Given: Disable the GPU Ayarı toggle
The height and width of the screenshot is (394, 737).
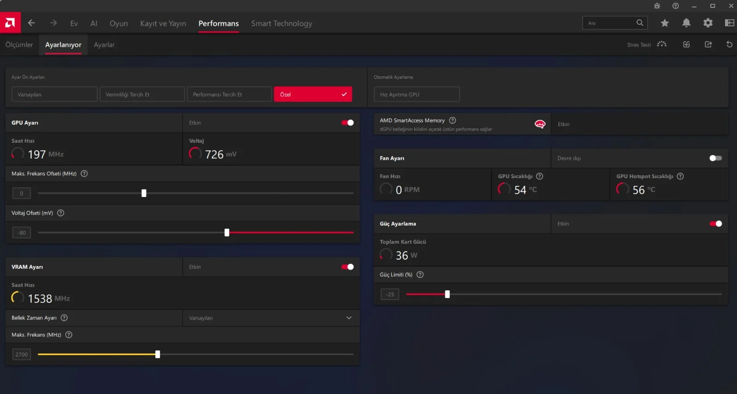Looking at the screenshot, I should pyautogui.click(x=347, y=123).
